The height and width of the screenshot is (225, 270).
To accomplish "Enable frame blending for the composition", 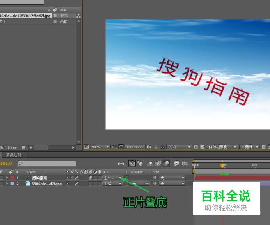I will 158,163.
